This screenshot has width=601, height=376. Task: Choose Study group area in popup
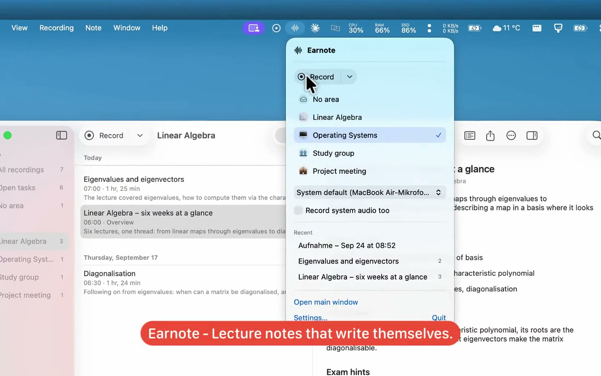tap(370, 153)
